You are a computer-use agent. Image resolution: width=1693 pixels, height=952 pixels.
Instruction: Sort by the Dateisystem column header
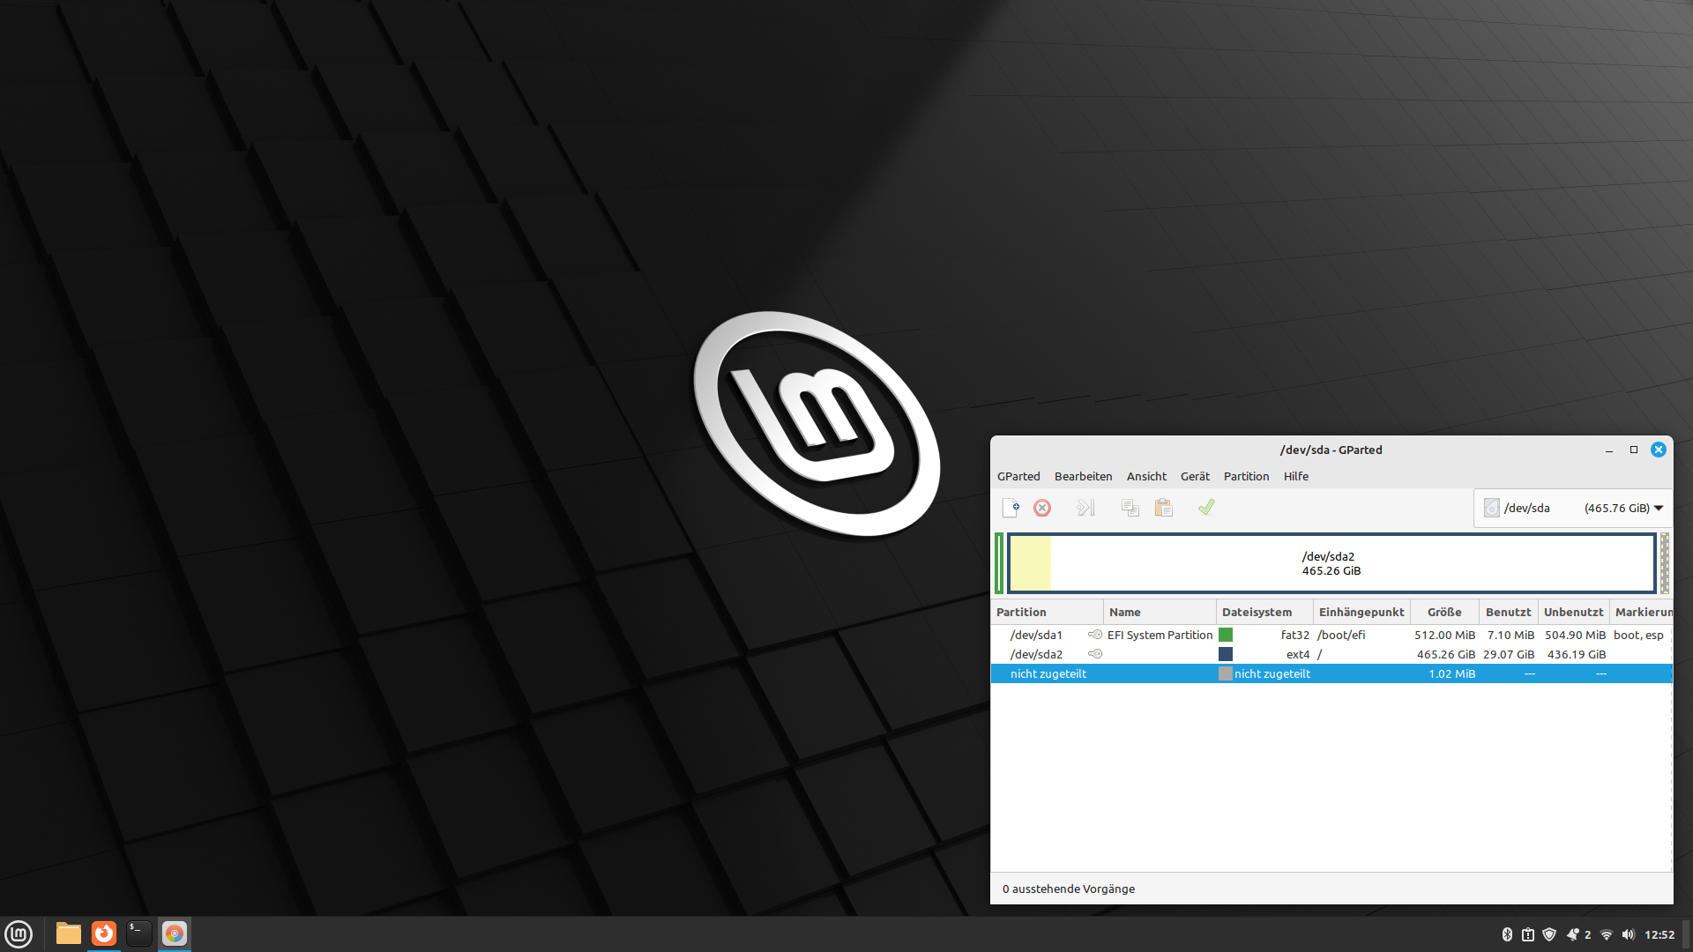point(1257,612)
